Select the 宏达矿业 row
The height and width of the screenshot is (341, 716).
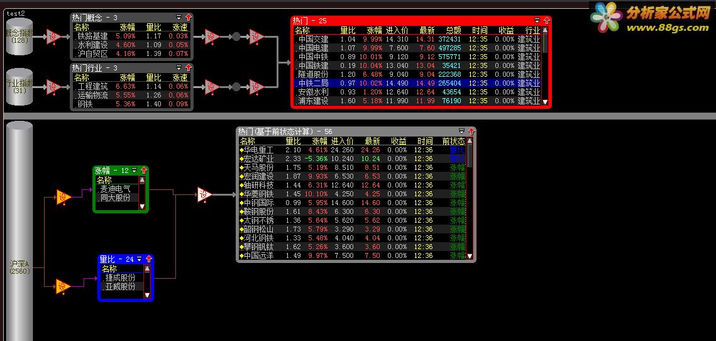(352, 159)
